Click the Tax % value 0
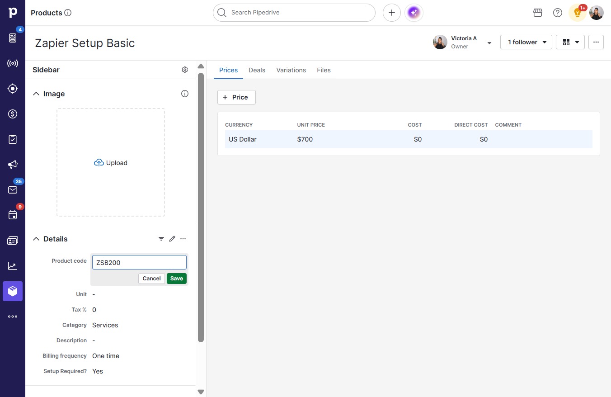 94,310
